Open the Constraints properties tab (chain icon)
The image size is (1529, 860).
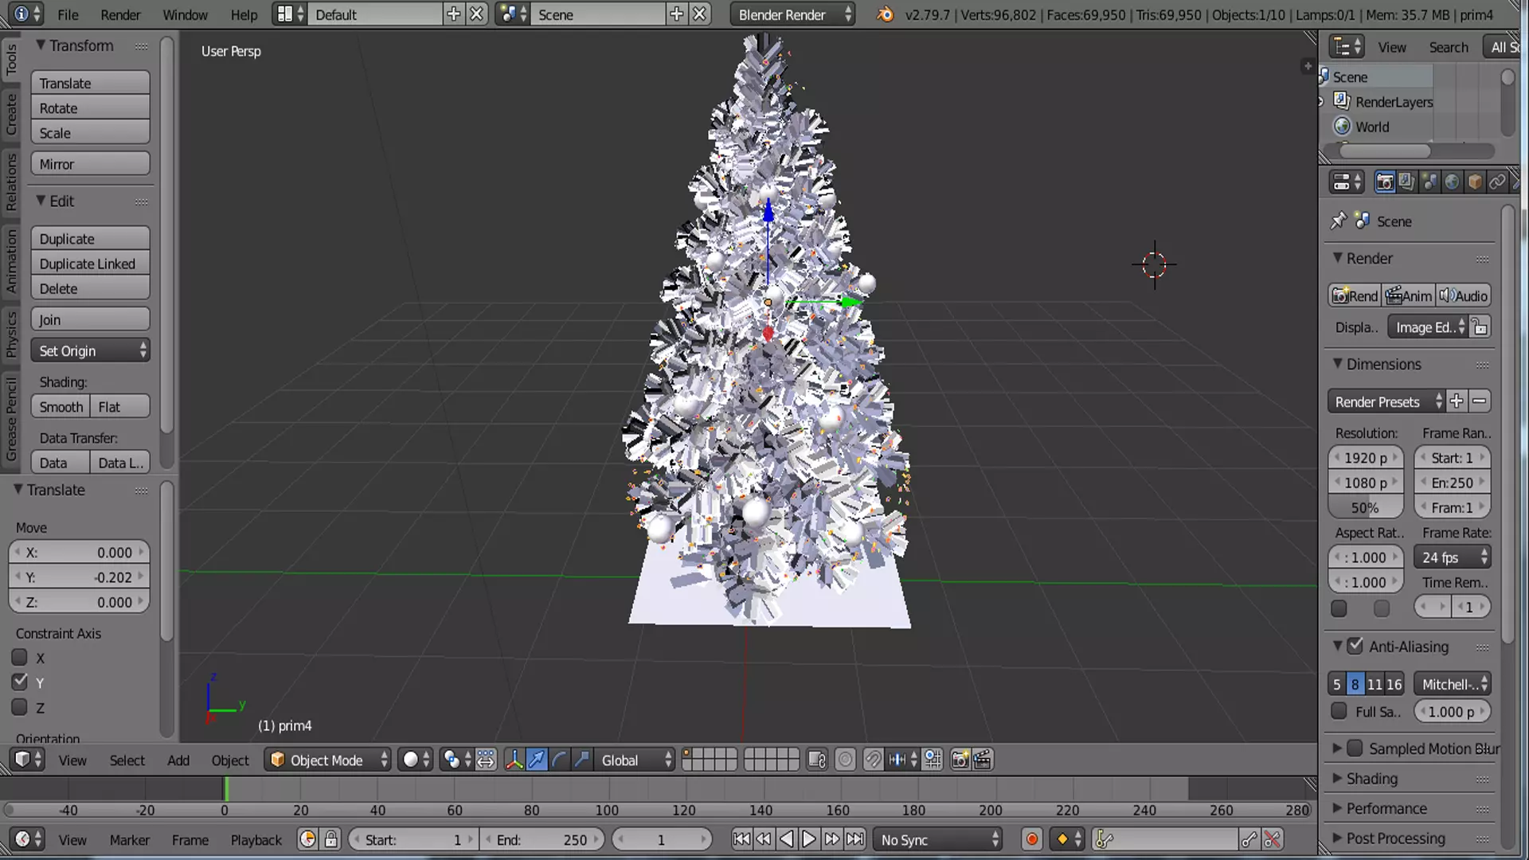(x=1497, y=182)
